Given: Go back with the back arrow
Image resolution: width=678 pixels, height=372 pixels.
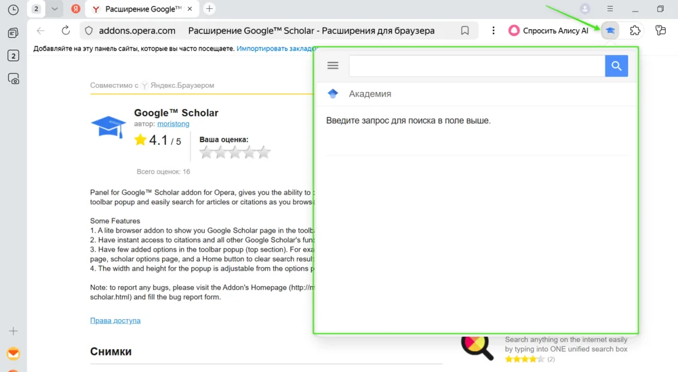Looking at the screenshot, I should (41, 30).
